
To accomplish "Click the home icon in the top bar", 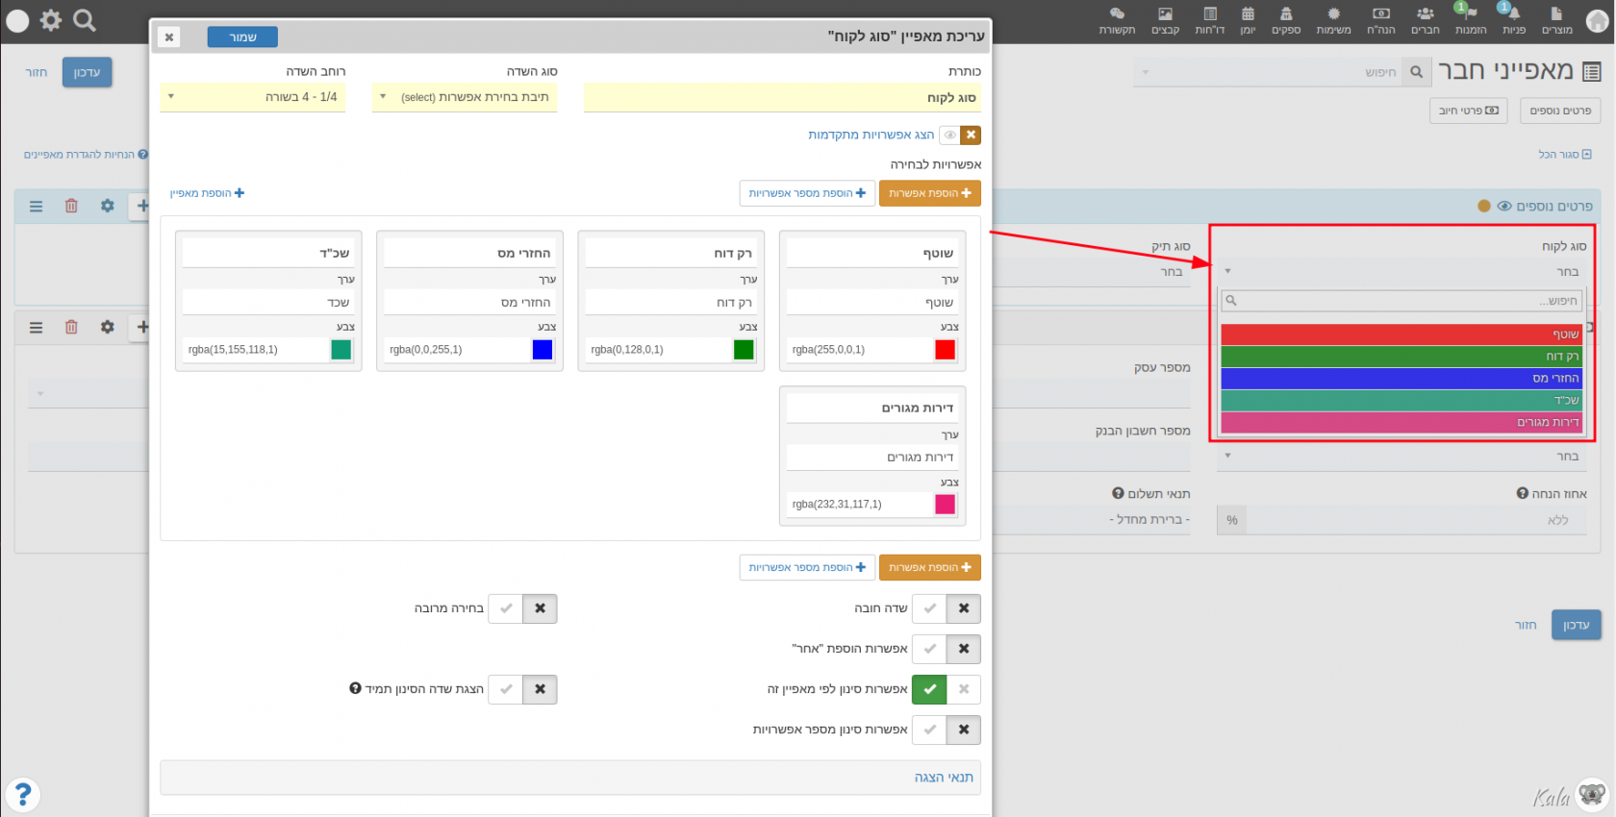I will (1598, 21).
